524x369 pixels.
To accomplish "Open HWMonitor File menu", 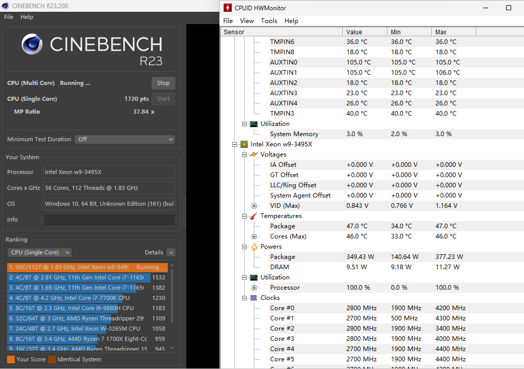I will pyautogui.click(x=228, y=20).
